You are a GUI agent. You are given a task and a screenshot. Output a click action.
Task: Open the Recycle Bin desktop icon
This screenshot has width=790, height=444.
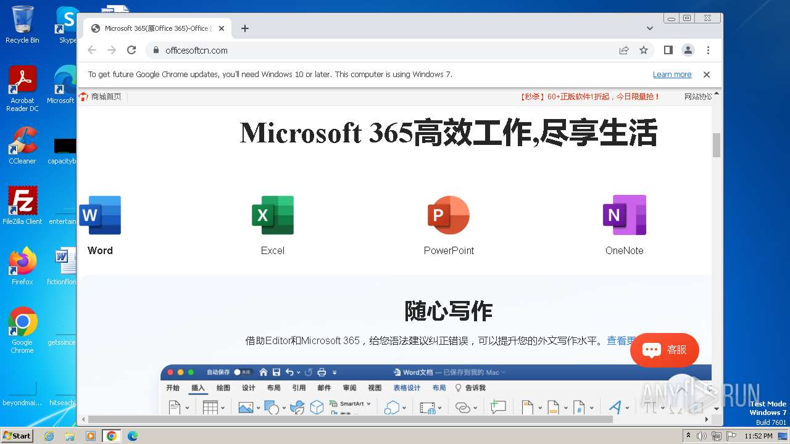click(x=22, y=25)
